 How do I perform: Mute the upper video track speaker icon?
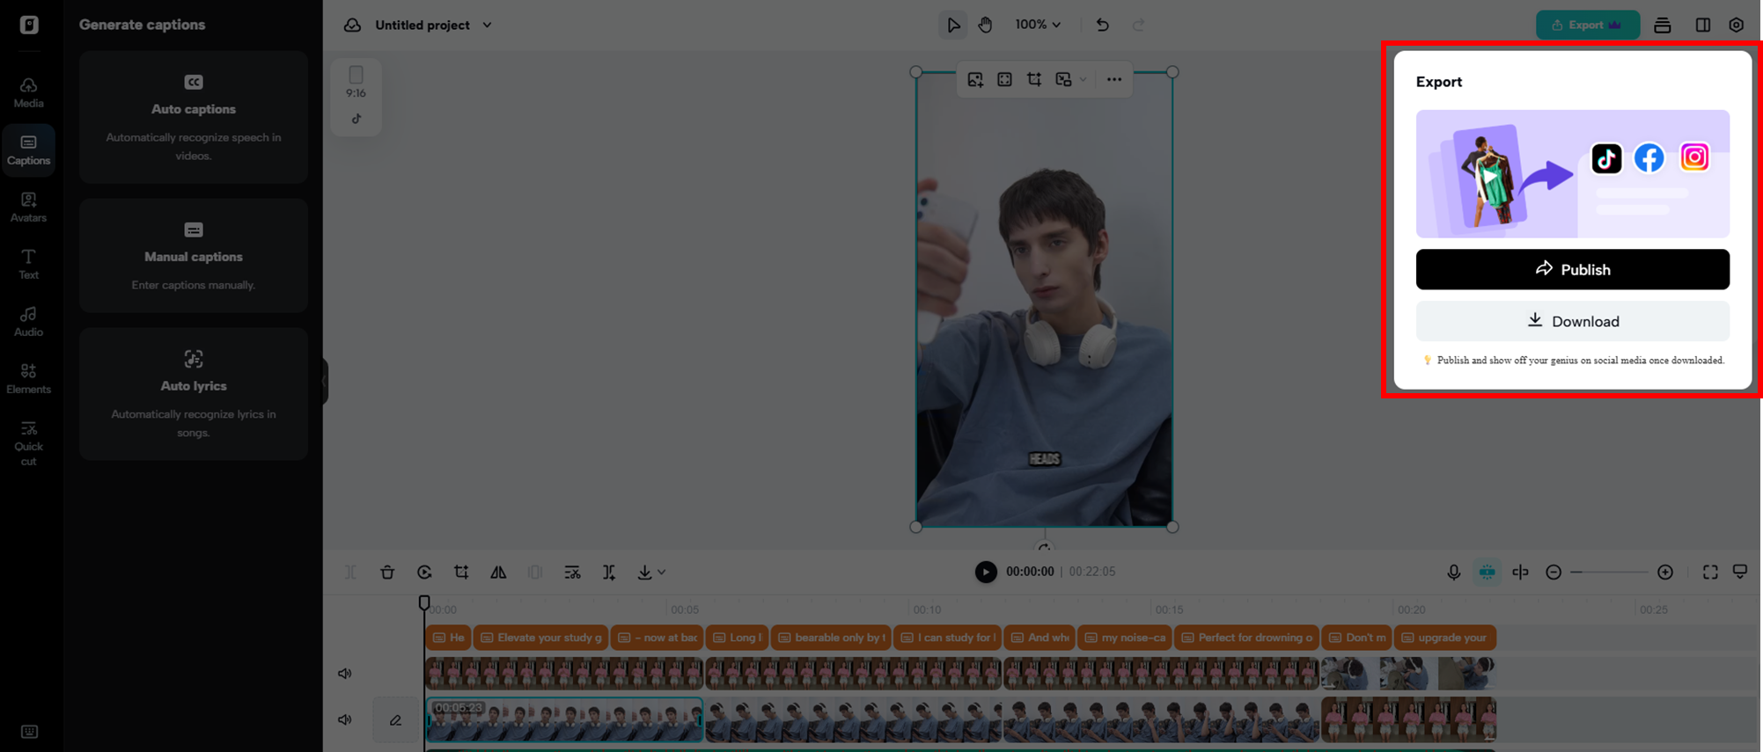tap(345, 674)
